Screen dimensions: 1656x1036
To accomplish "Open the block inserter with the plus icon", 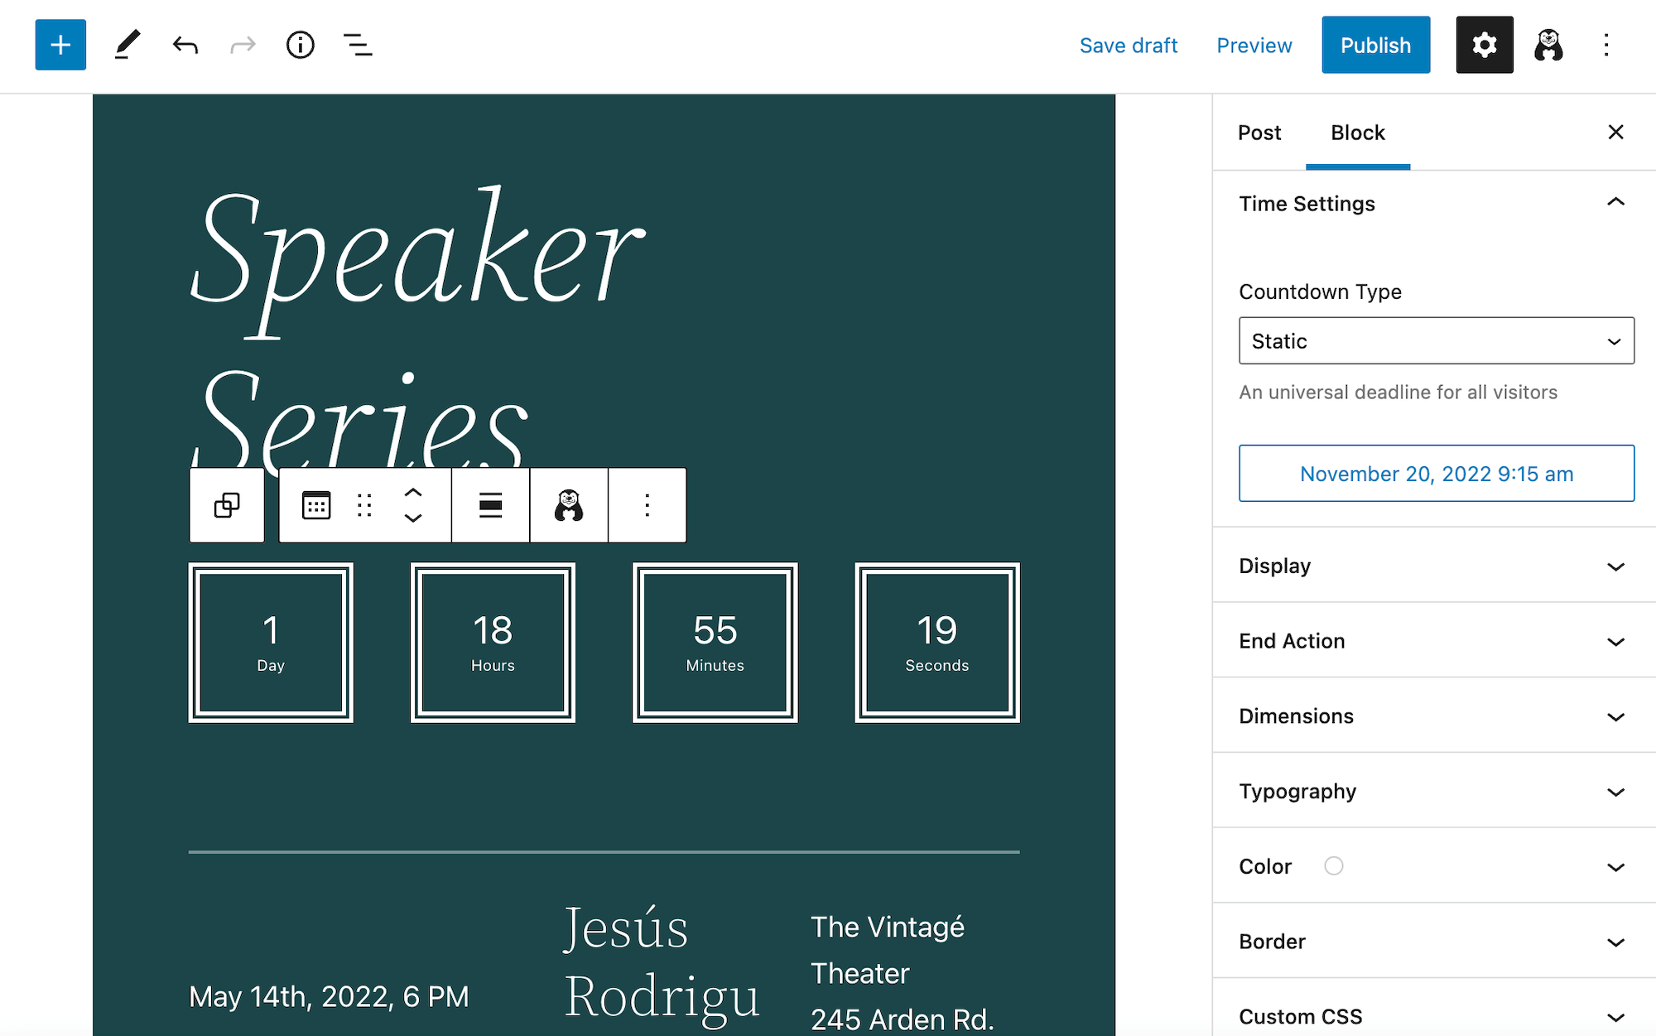I will pyautogui.click(x=60, y=44).
